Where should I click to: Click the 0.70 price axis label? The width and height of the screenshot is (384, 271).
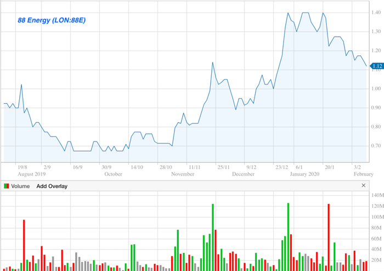tap(376, 146)
